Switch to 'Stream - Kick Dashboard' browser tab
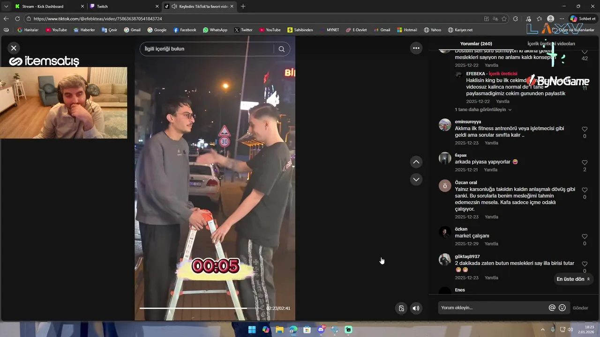 (x=49, y=6)
